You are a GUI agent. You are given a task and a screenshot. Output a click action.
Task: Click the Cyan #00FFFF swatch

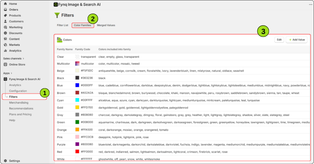tap(77, 100)
